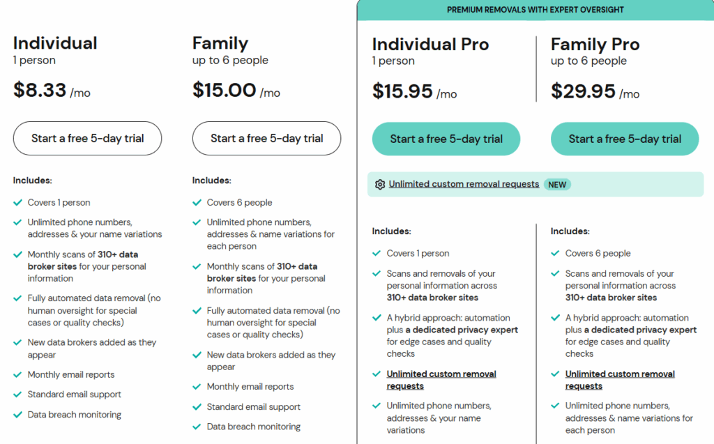Open Unlimited custom removal requests banner link
This screenshot has width=714, height=444.
tap(464, 185)
